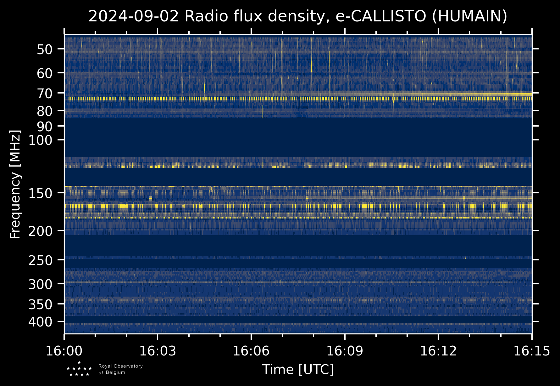Click the 16:15 time axis label
The image size is (560, 386).
click(x=532, y=351)
